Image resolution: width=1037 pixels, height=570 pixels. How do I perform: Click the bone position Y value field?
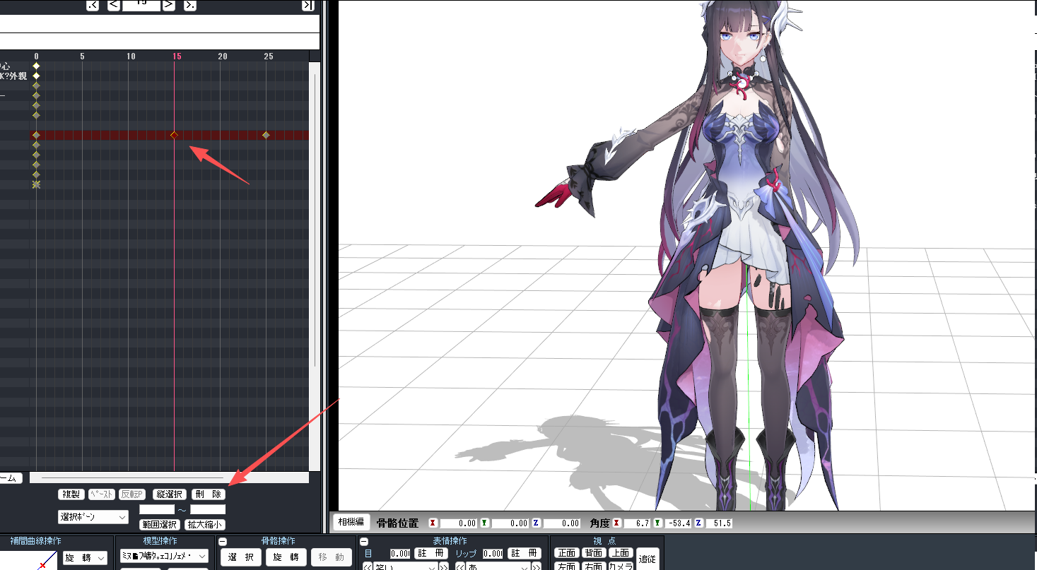(x=510, y=523)
